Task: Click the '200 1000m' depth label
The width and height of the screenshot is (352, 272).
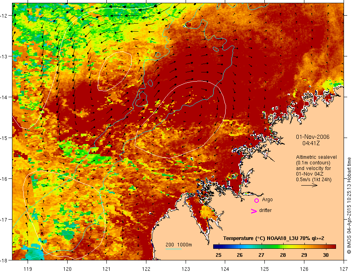Action: pyautogui.click(x=179, y=245)
